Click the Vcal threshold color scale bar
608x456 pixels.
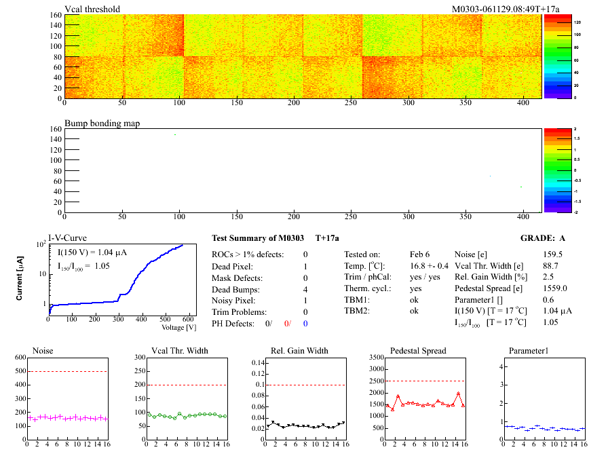[x=553, y=56]
